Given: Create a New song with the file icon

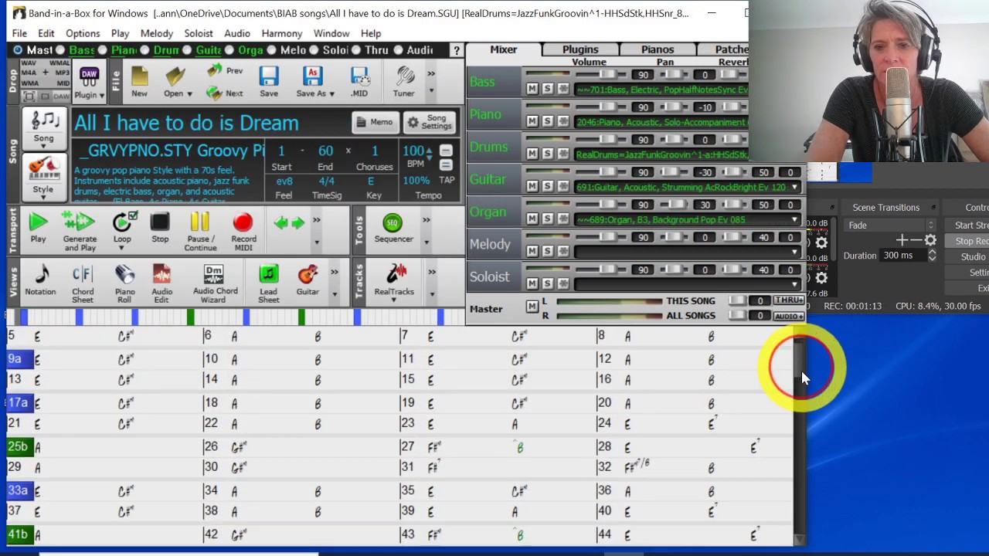Looking at the screenshot, I should [139, 82].
